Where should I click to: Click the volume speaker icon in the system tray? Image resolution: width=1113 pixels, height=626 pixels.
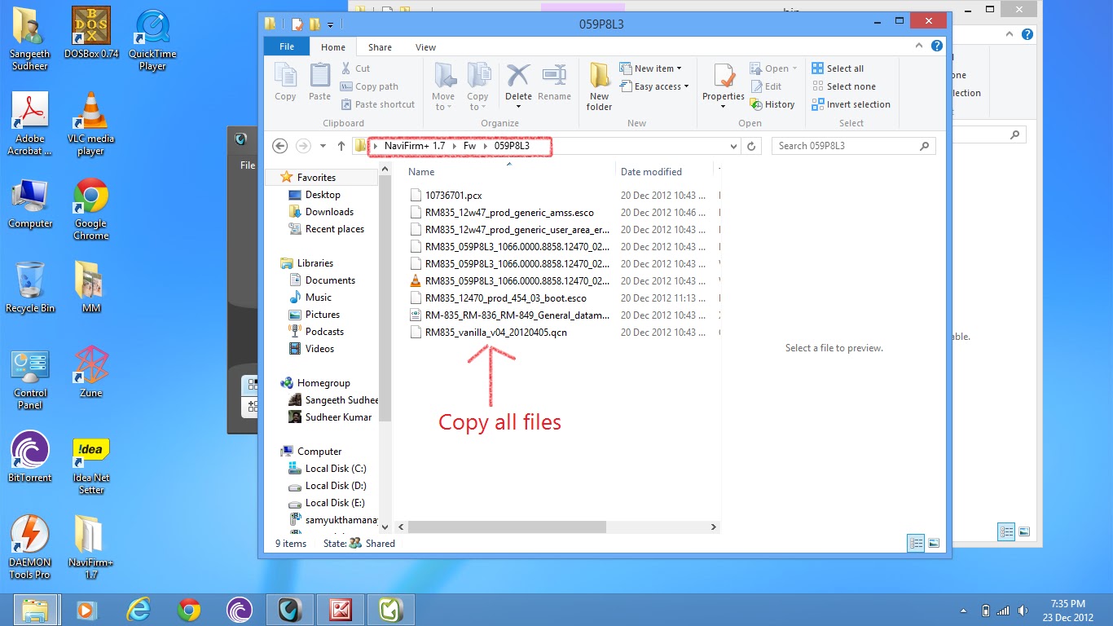pyautogui.click(x=1022, y=611)
